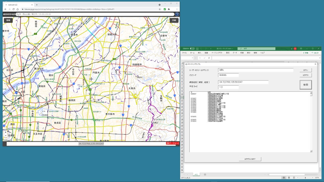
Task: Open the Excel データ ribbon tab
Action: coord(235,53)
